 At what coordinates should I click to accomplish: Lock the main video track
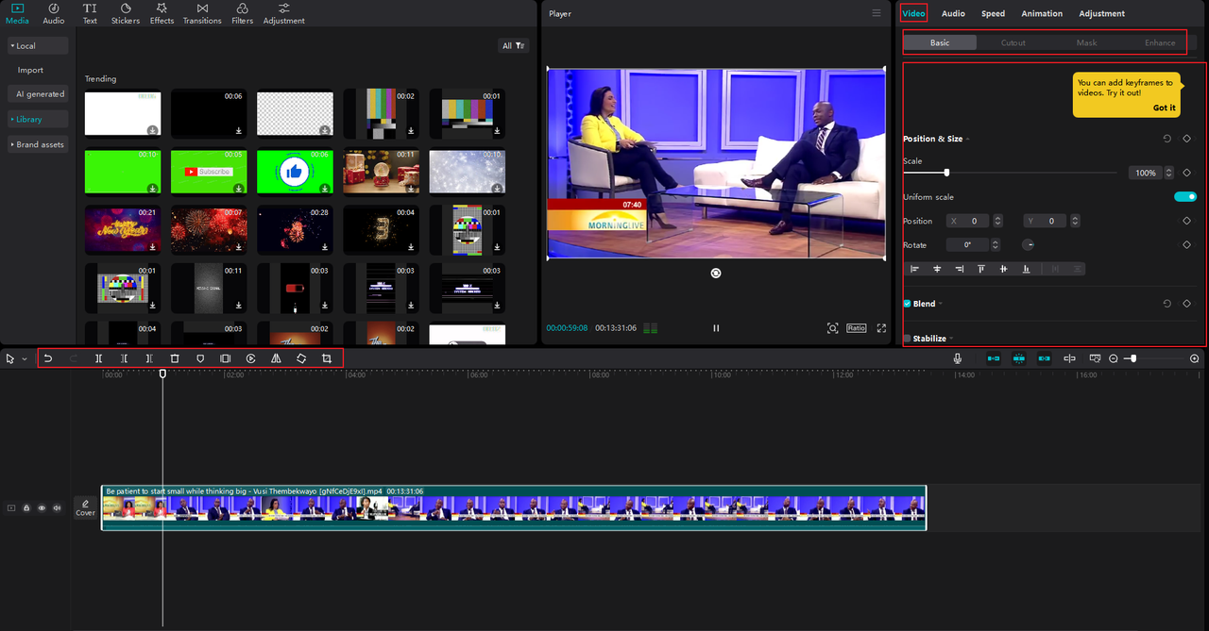[26, 508]
